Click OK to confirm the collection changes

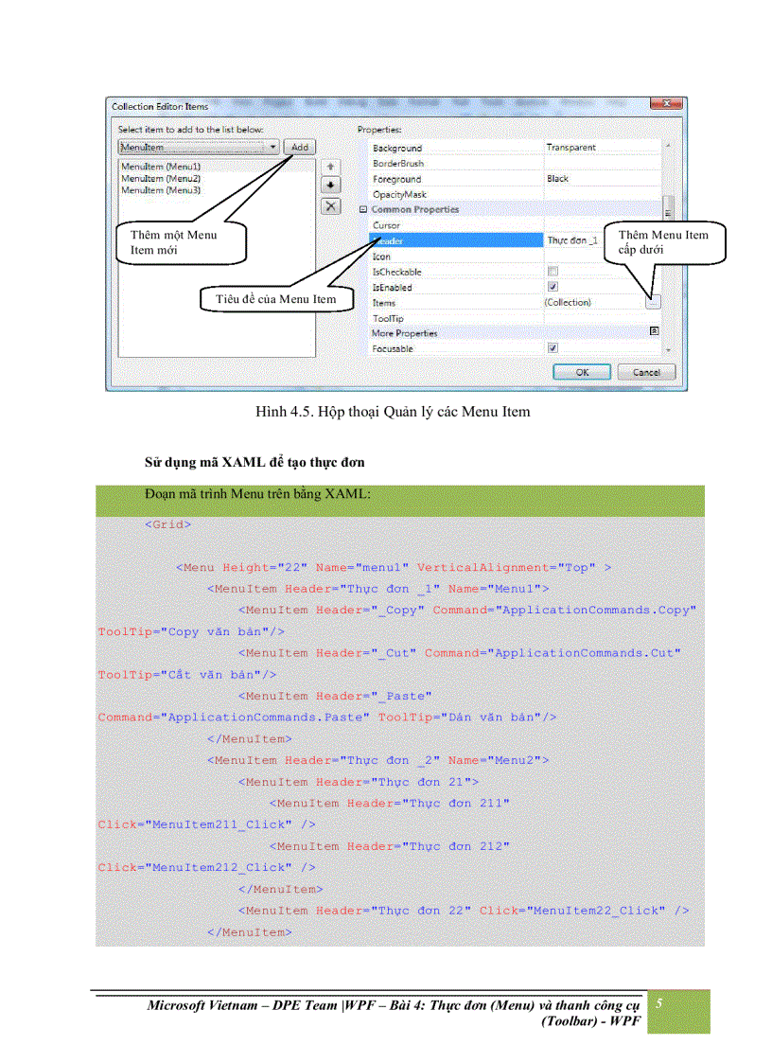(583, 371)
